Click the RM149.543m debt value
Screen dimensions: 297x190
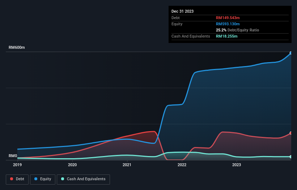click(x=228, y=18)
